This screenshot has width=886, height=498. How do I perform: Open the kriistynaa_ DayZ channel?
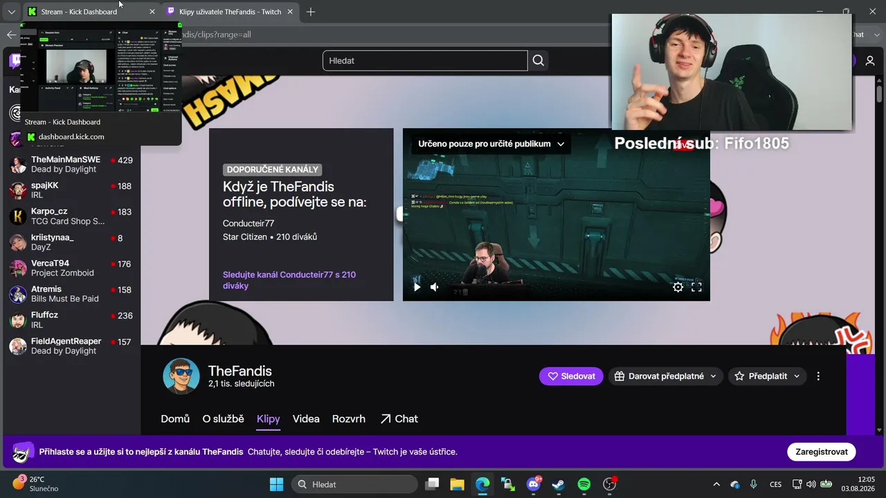tap(71, 242)
